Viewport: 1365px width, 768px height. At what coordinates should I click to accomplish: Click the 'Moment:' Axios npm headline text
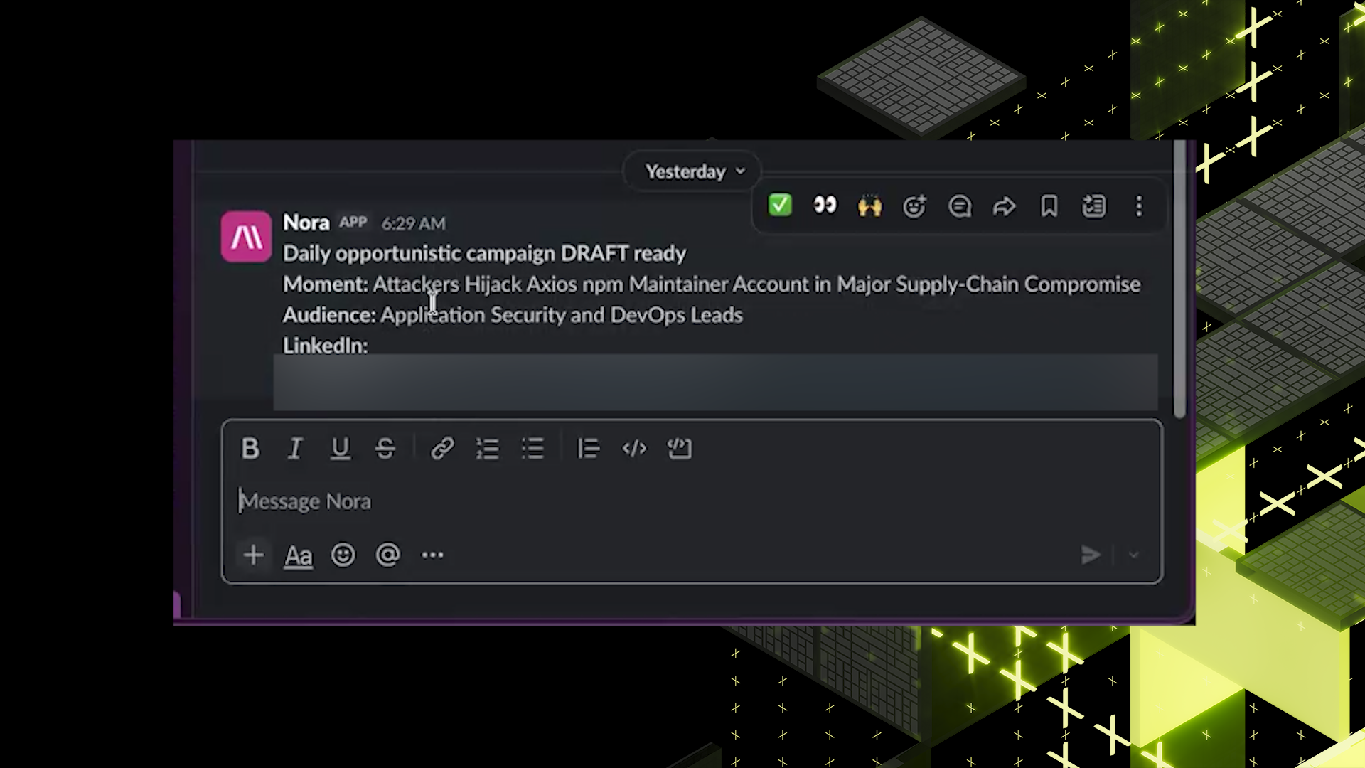712,284
